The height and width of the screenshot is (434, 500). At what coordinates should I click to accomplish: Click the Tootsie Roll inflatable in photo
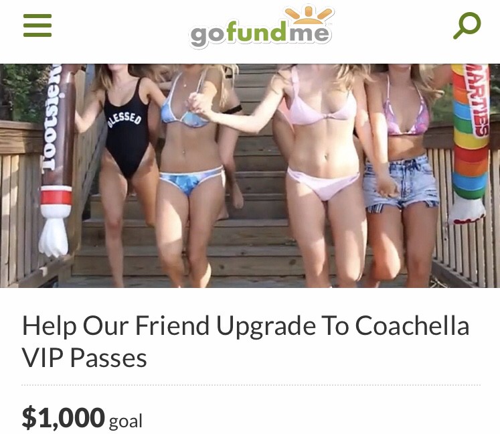[58, 159]
